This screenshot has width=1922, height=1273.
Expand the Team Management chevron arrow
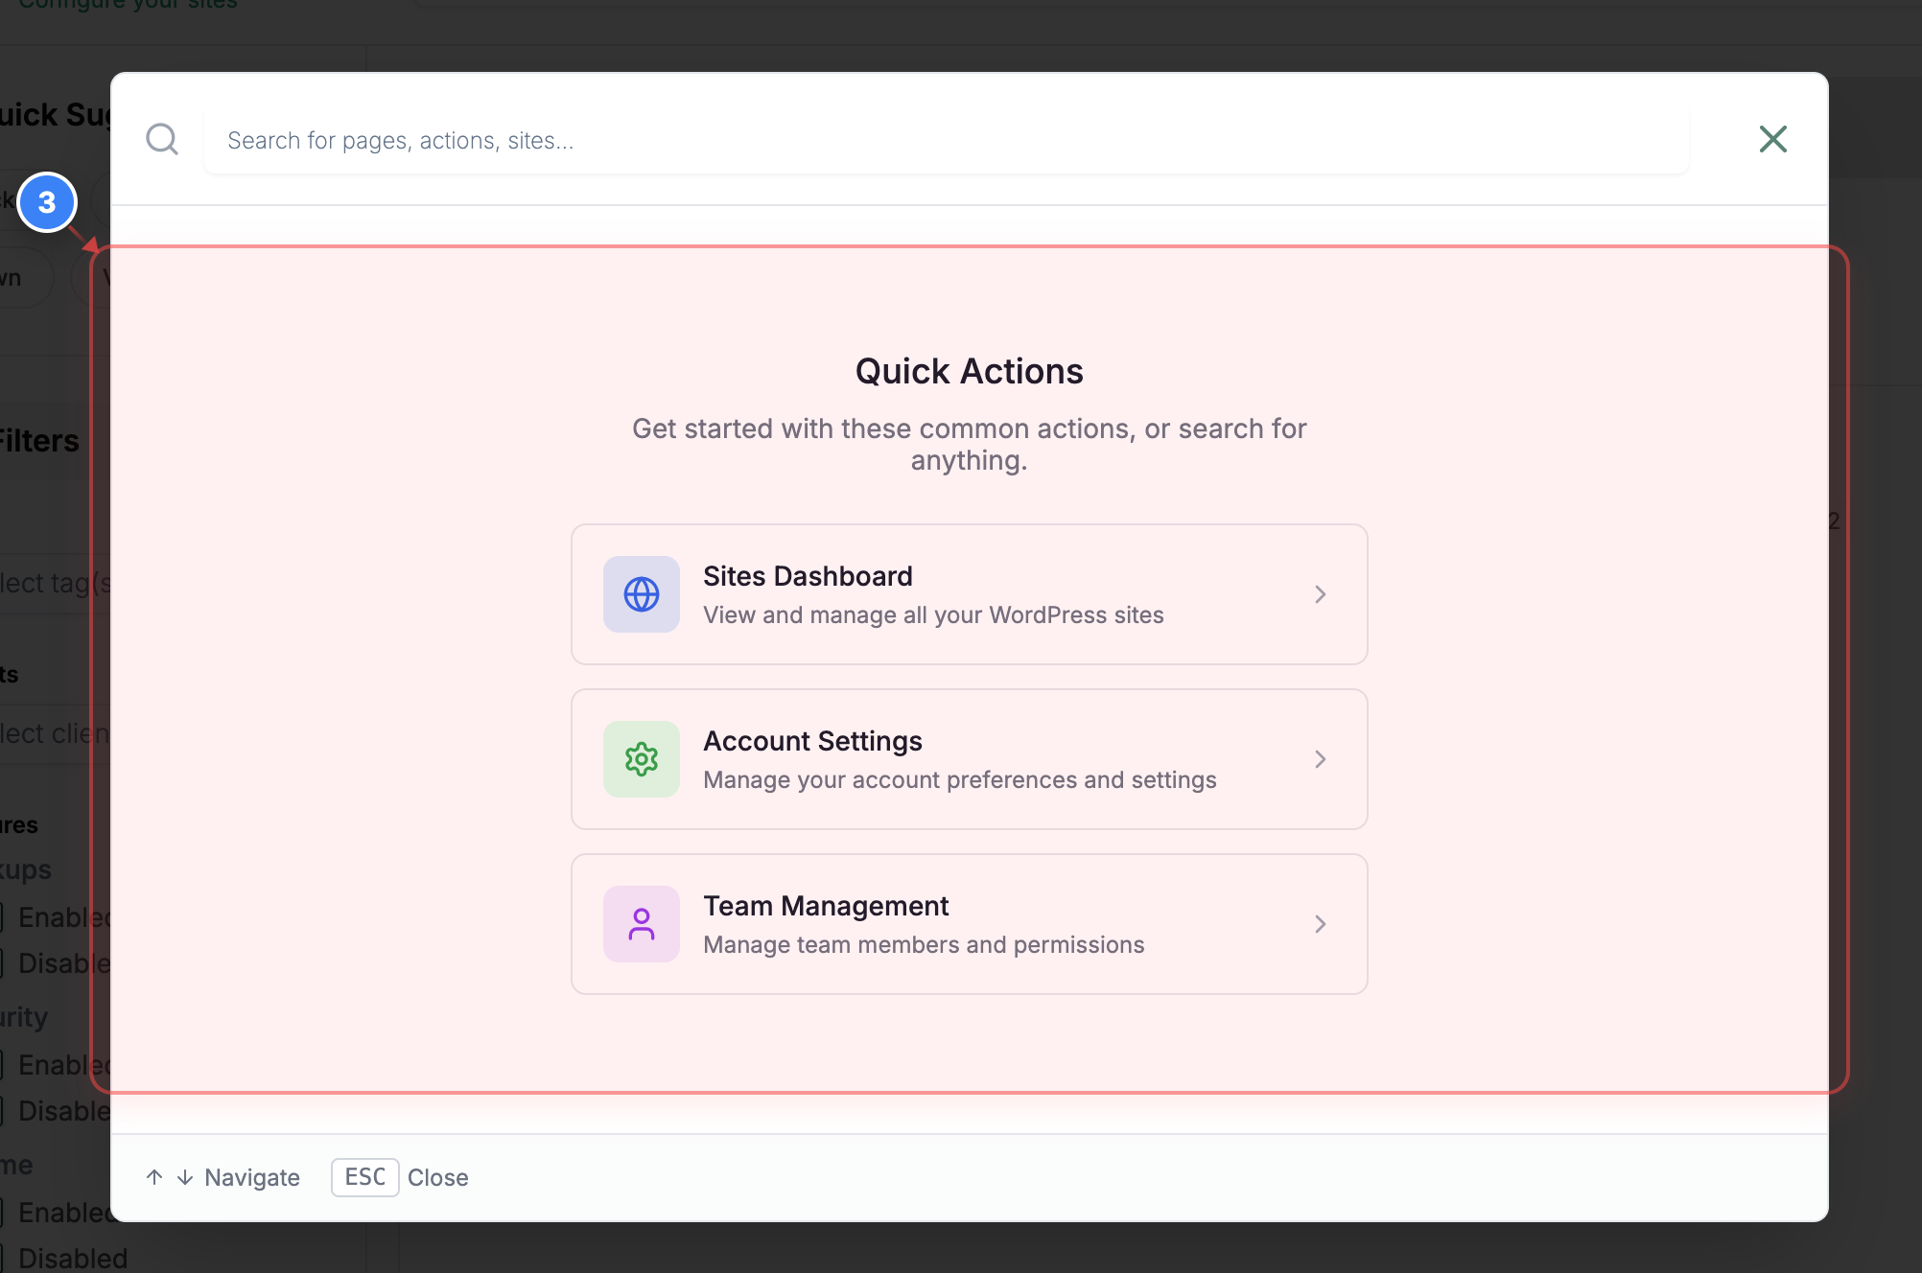(x=1321, y=924)
